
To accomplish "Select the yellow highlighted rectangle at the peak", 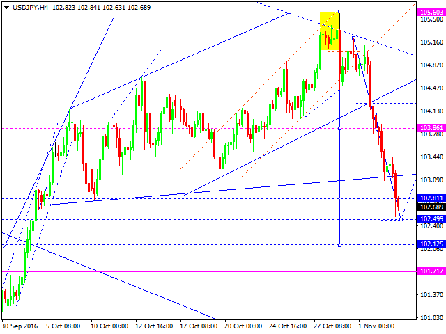I will 330,31.
